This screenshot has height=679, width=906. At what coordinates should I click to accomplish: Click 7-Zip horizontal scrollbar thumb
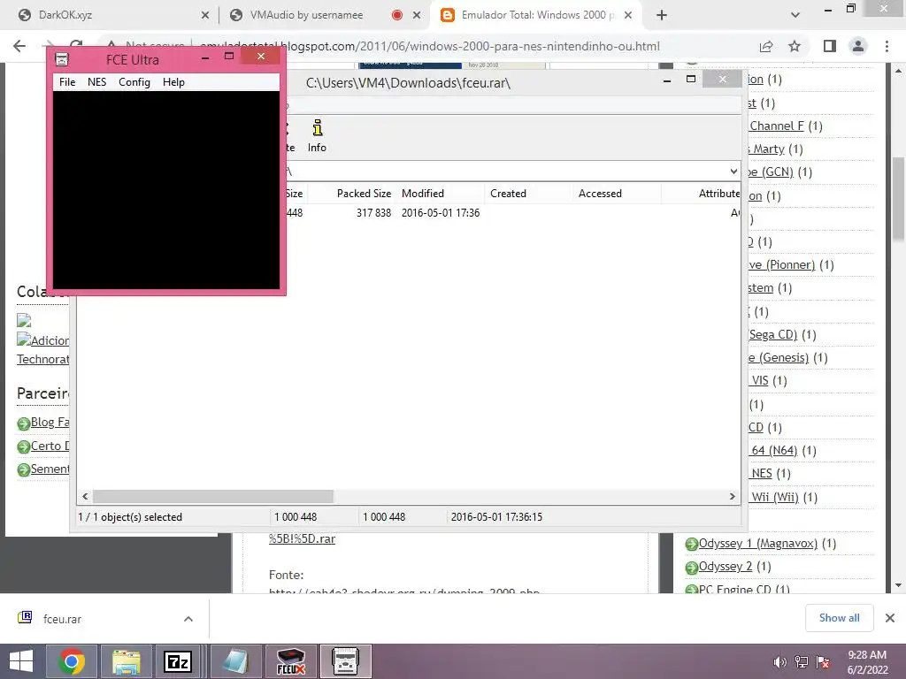pyautogui.click(x=213, y=497)
